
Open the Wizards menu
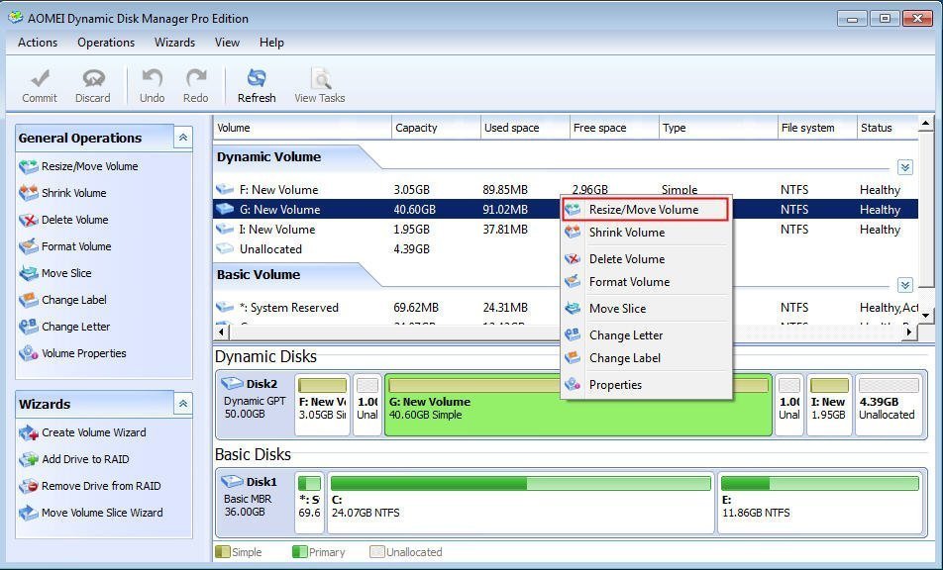click(174, 43)
